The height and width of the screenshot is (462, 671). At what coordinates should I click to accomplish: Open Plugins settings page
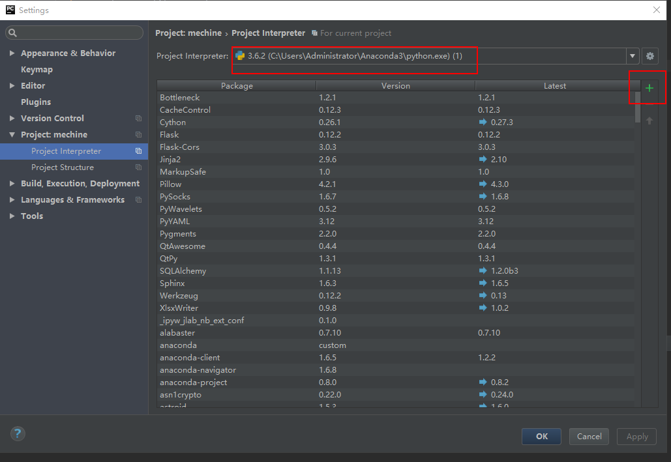pos(36,102)
